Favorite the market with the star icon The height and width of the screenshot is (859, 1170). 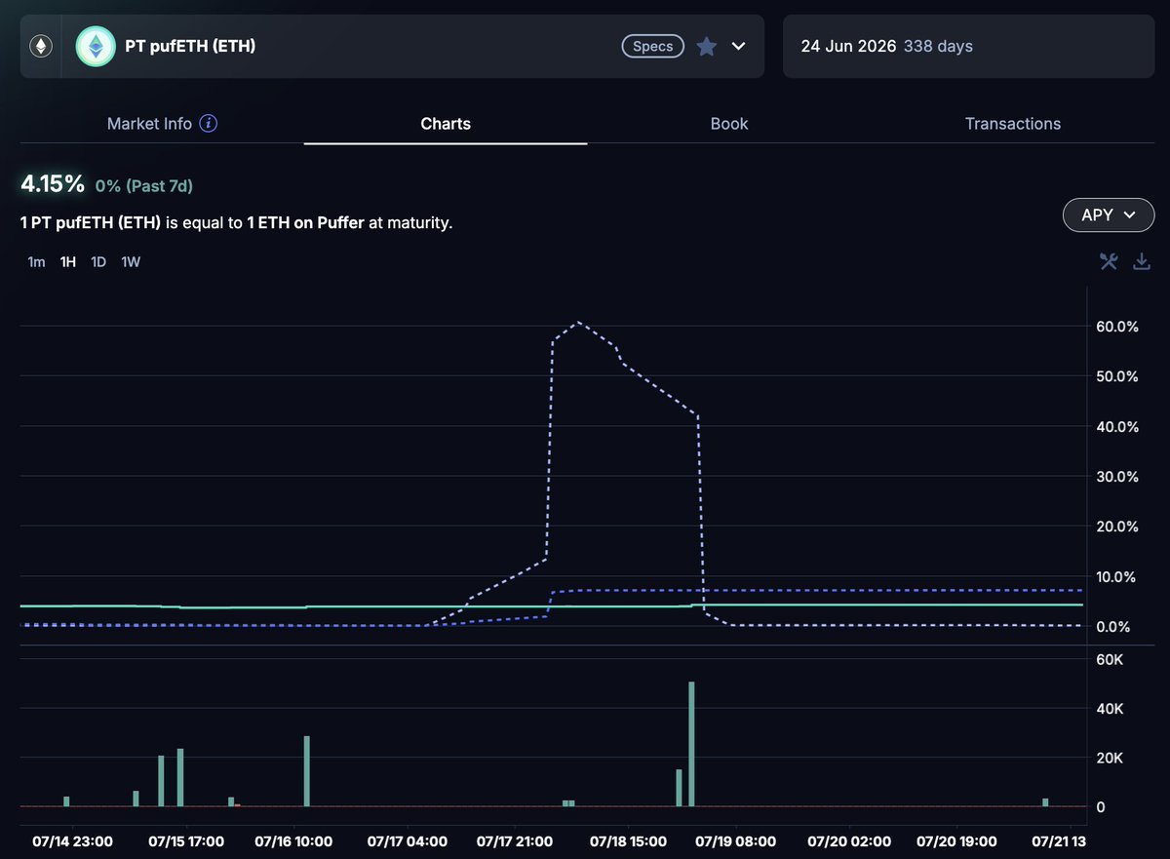(707, 46)
